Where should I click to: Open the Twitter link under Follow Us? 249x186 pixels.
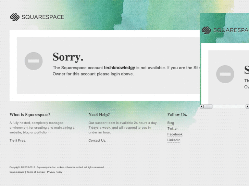tap(173, 129)
